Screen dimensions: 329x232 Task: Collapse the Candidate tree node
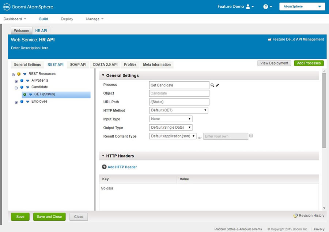click(16, 88)
